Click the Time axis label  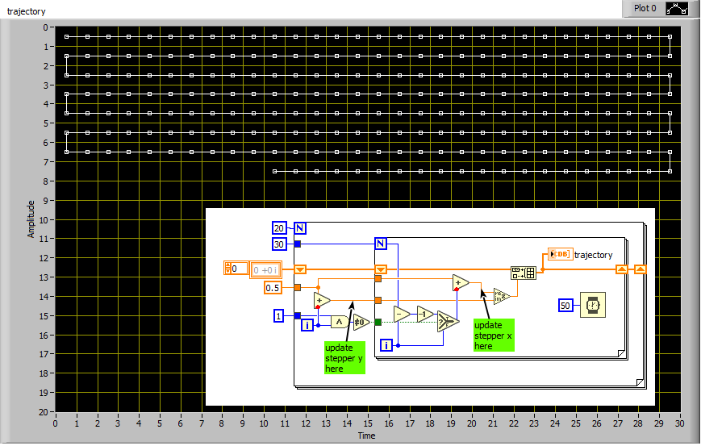[366, 436]
